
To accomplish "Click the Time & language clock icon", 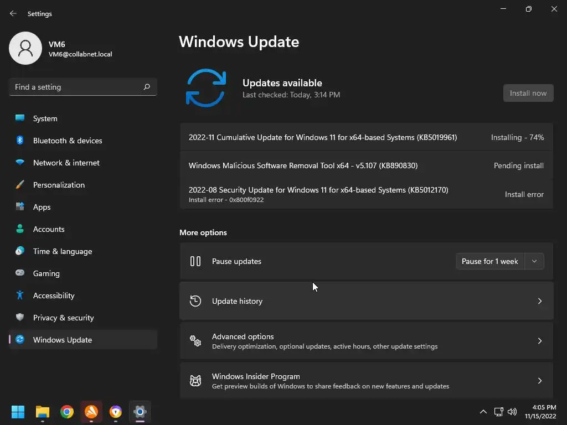I will (20, 251).
